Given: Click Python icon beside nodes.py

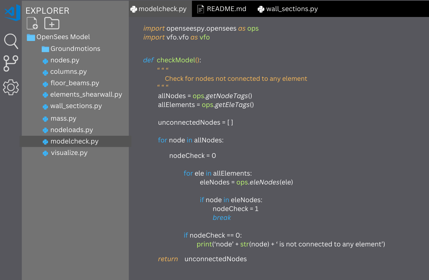Looking at the screenshot, I should tap(45, 61).
